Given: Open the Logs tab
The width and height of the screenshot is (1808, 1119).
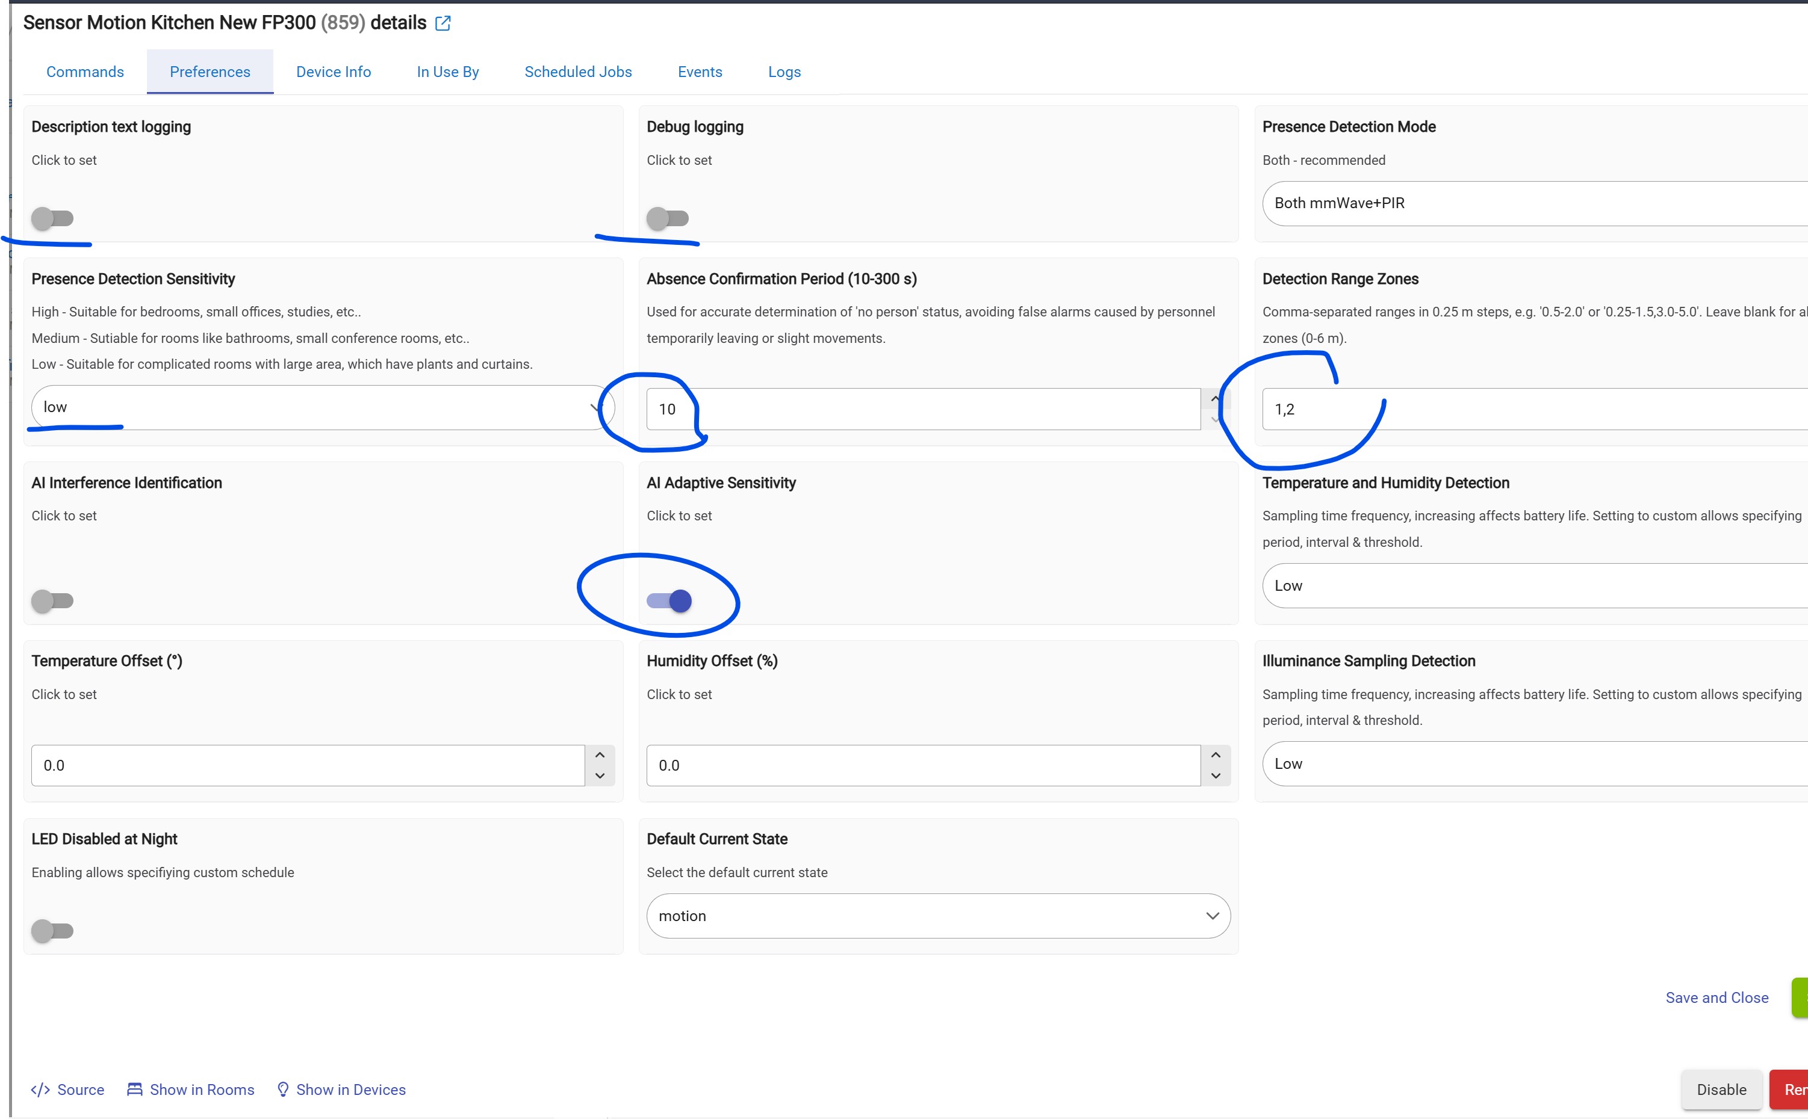Looking at the screenshot, I should coord(784,72).
